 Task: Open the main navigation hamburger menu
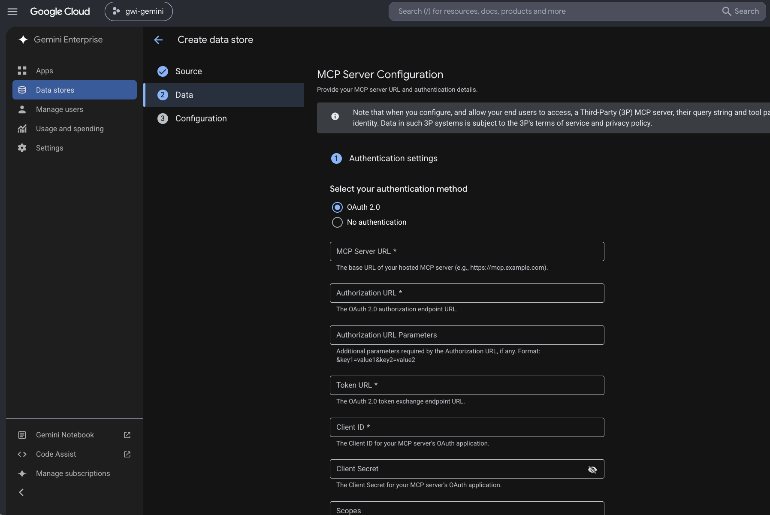click(x=12, y=12)
